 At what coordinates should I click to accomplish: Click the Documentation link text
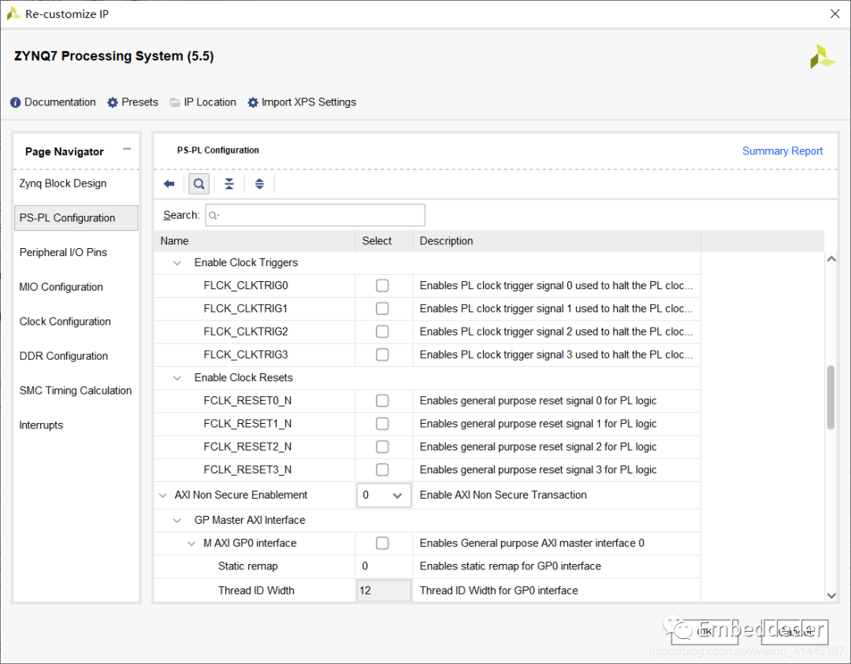click(60, 102)
